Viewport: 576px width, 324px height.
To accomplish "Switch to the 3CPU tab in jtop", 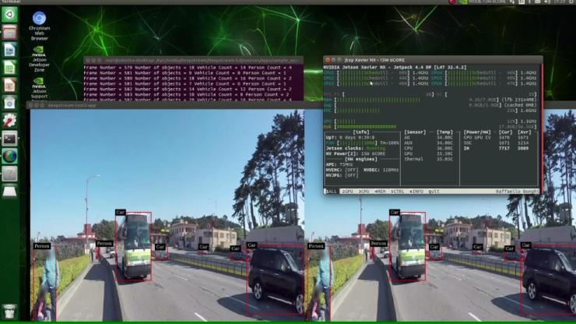I will [x=364, y=192].
